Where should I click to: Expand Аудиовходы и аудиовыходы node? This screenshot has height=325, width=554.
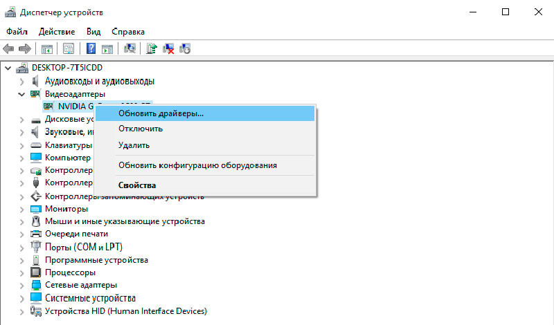pyautogui.click(x=22, y=82)
